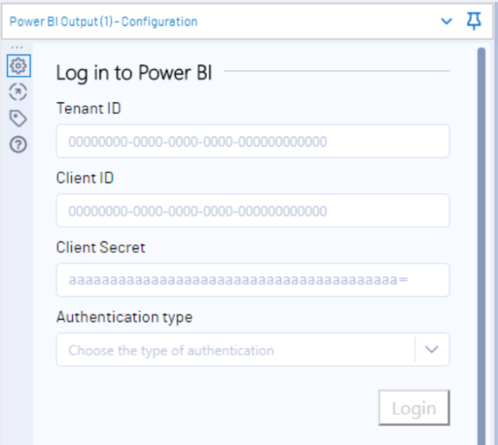The height and width of the screenshot is (445, 498).
Task: Click the 'Power BI Output (1) - Configuration' title
Action: pos(103,22)
